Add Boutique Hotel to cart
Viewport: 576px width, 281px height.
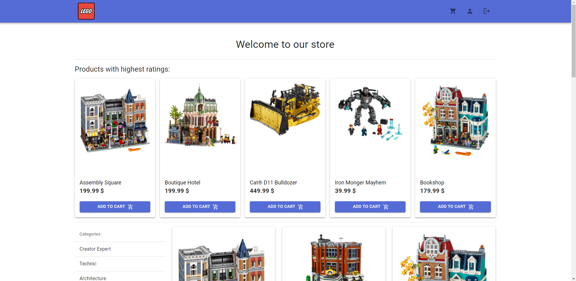(200, 207)
